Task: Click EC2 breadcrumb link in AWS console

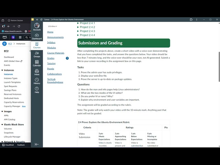Action: click(10, 44)
